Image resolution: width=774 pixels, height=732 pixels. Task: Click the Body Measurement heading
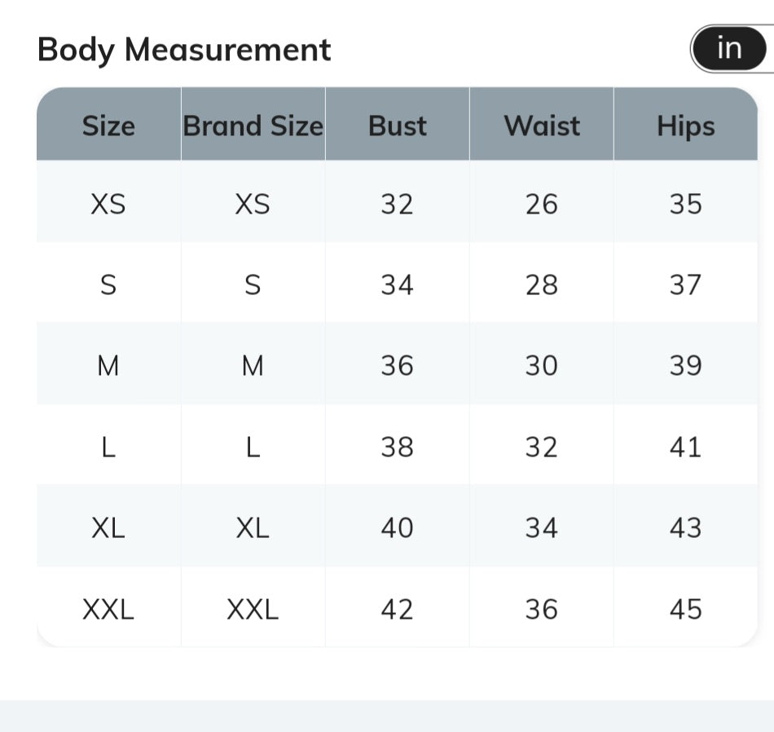click(184, 50)
